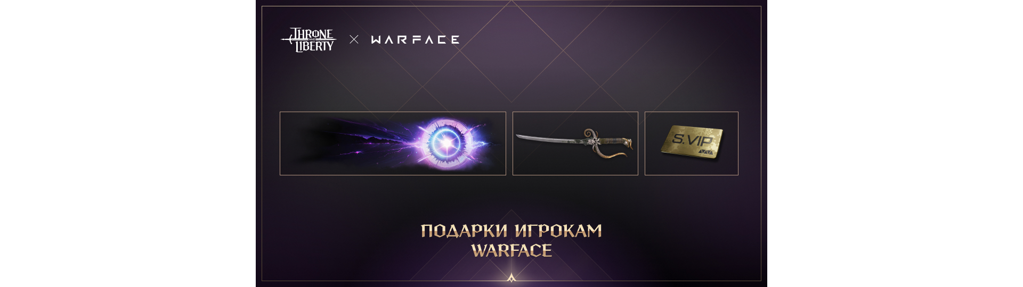
Task: Click the golden WARFACE word below heading
Action: click(511, 250)
